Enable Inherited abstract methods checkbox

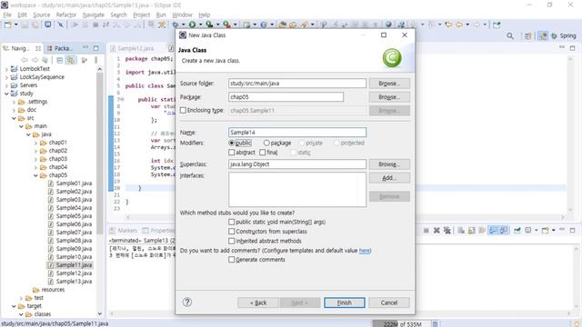point(232,241)
